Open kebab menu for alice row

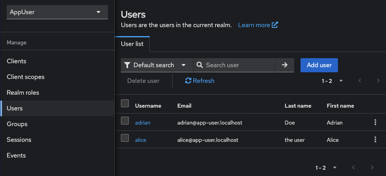tap(375, 139)
